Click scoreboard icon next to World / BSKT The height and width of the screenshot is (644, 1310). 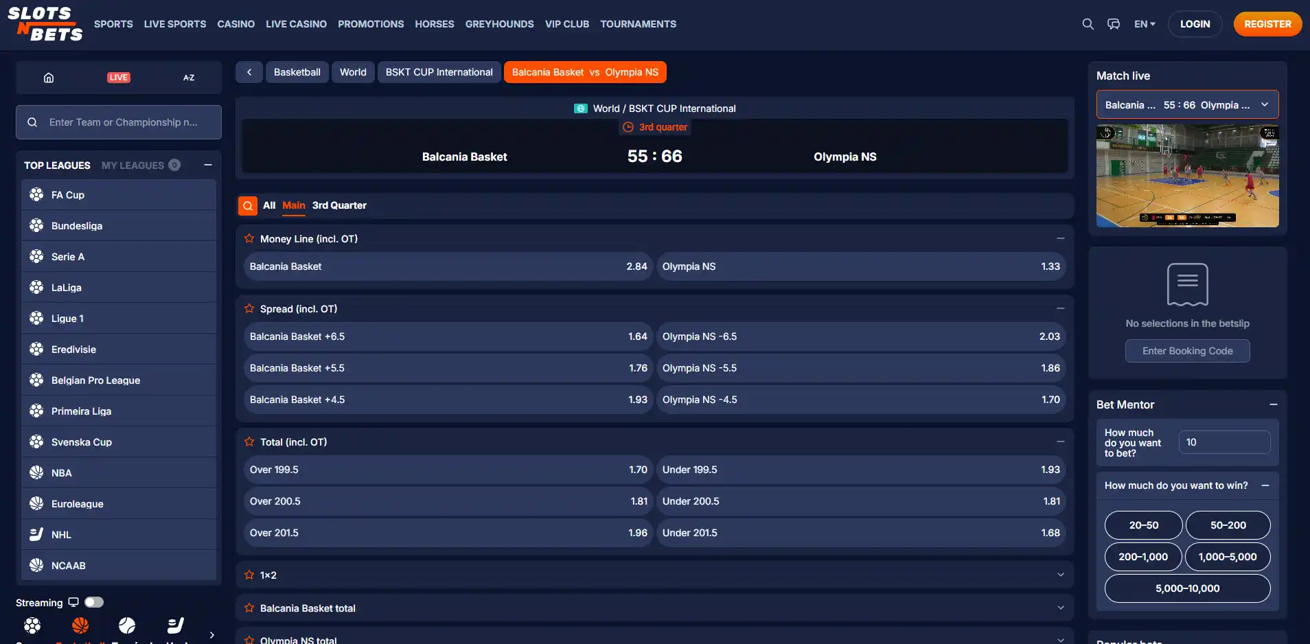coord(581,108)
